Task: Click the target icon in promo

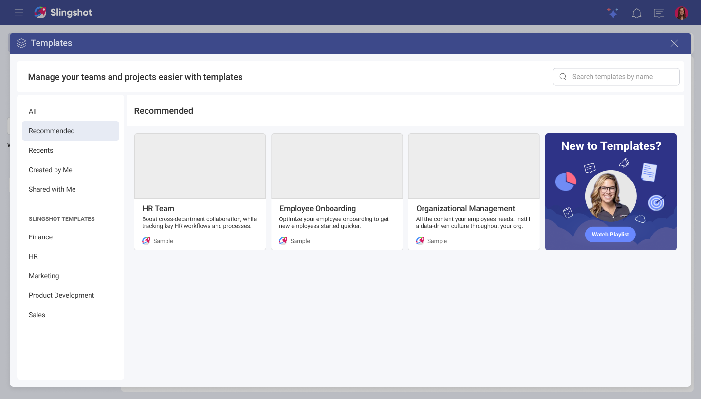Action: pyautogui.click(x=656, y=202)
